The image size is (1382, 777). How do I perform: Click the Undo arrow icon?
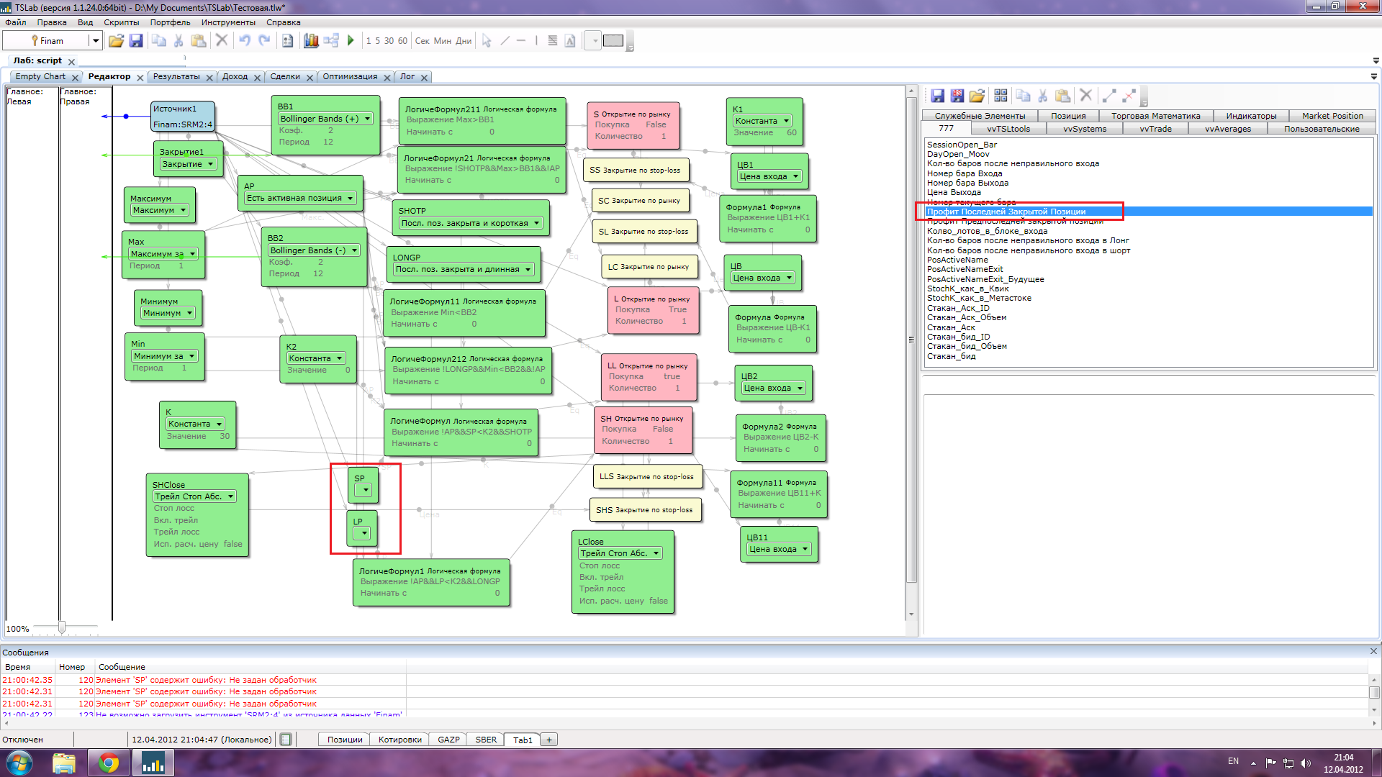click(x=245, y=41)
